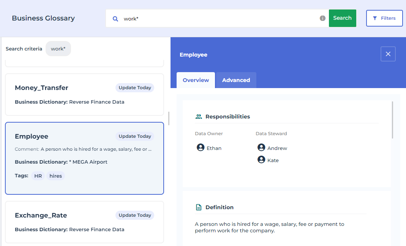406x246 pixels.
Task: Switch to the Advanced tab
Action: (x=236, y=80)
